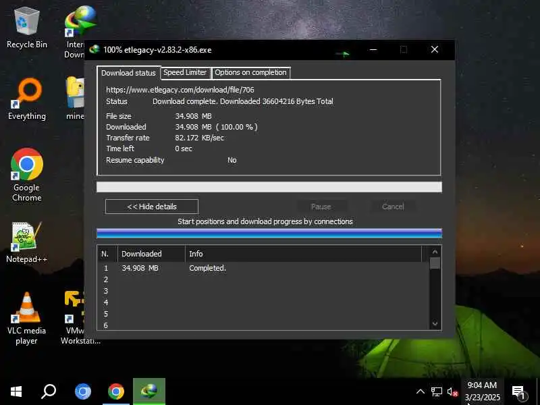Click the Info column header
Image resolution: width=540 pixels, height=405 pixels.
[x=303, y=254]
